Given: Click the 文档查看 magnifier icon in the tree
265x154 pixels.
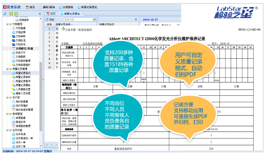Looking at the screenshot, I should click(14, 28).
